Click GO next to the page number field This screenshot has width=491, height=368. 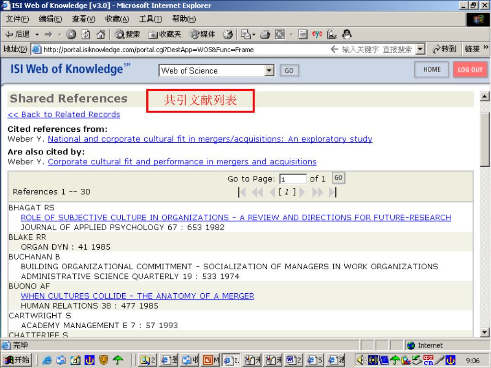338,178
